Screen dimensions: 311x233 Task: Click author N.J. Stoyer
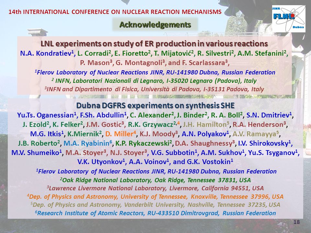coord(129,153)
